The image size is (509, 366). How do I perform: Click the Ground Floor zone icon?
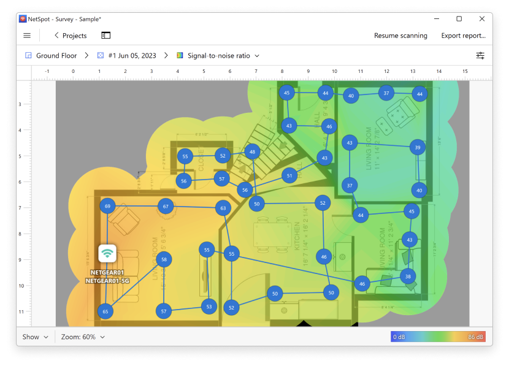point(28,56)
